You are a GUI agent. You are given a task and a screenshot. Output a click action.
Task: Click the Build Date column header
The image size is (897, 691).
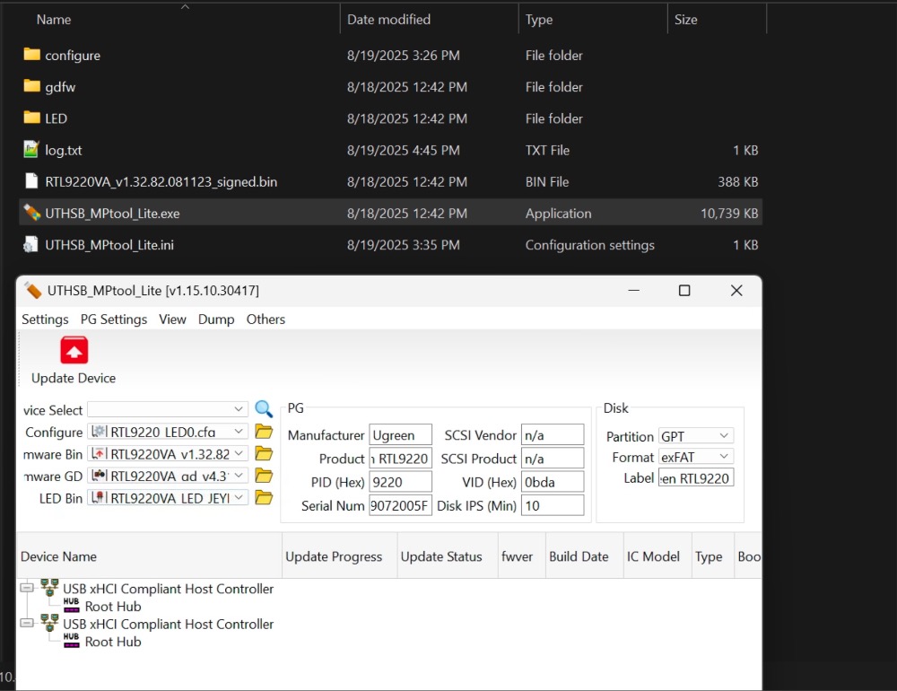(585, 555)
